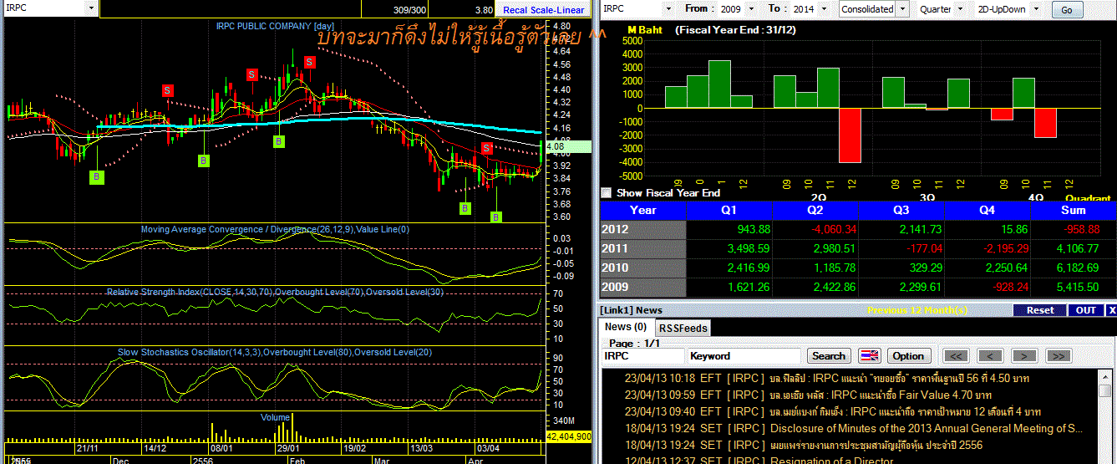Screen dimensions: 1117x464
Task: Select the 2010 year row label
Action: click(x=642, y=268)
